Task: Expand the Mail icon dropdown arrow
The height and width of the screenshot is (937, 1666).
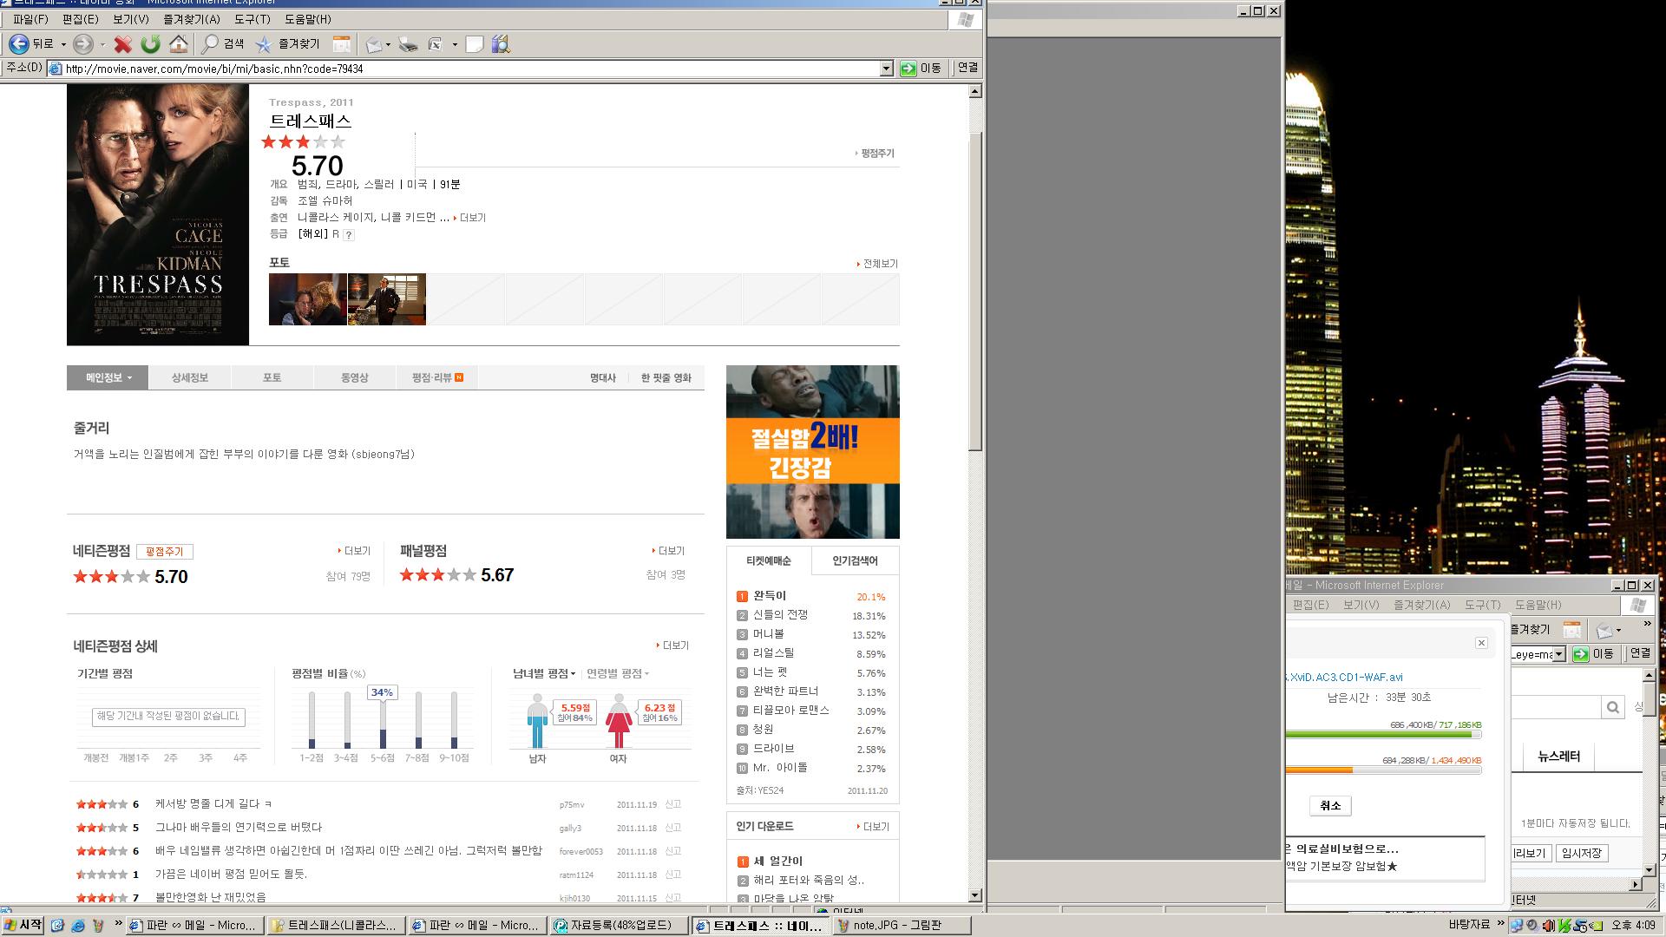Action: [x=388, y=44]
